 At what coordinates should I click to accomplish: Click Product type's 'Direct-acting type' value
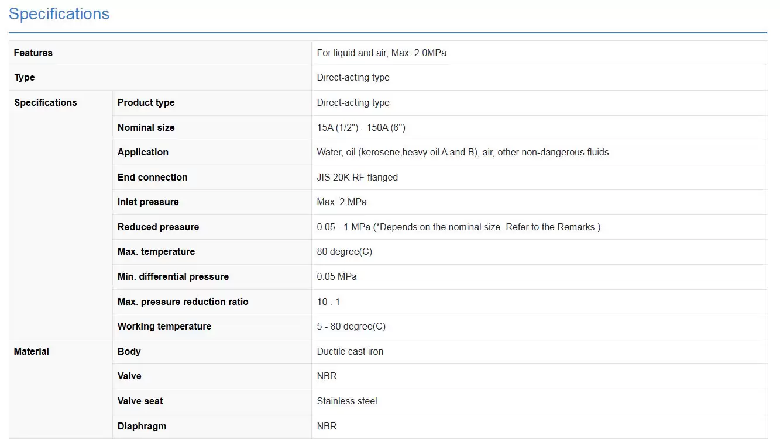pos(353,102)
